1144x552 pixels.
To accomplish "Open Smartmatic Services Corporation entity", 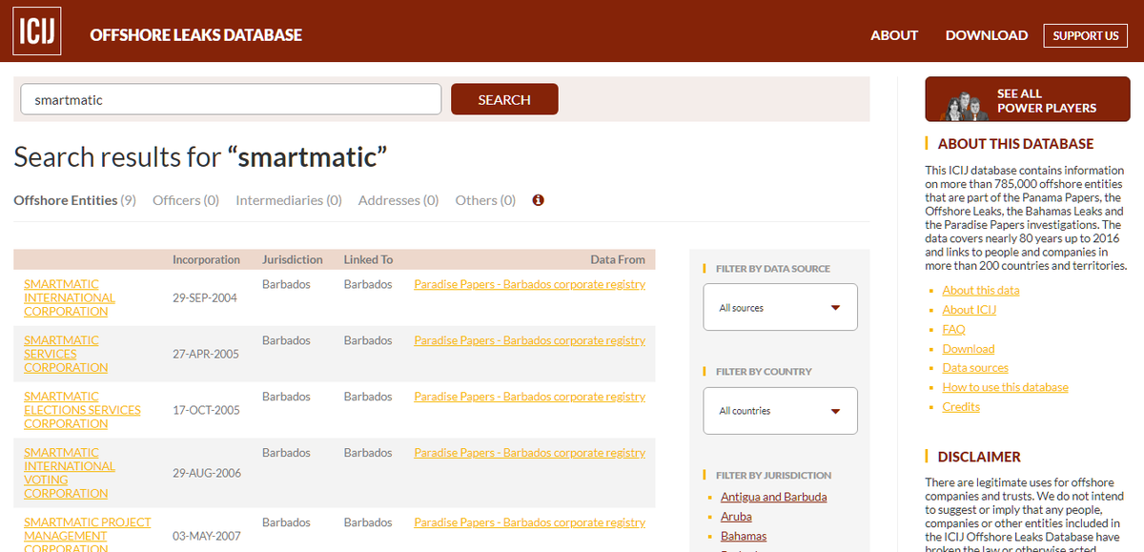I will (66, 354).
